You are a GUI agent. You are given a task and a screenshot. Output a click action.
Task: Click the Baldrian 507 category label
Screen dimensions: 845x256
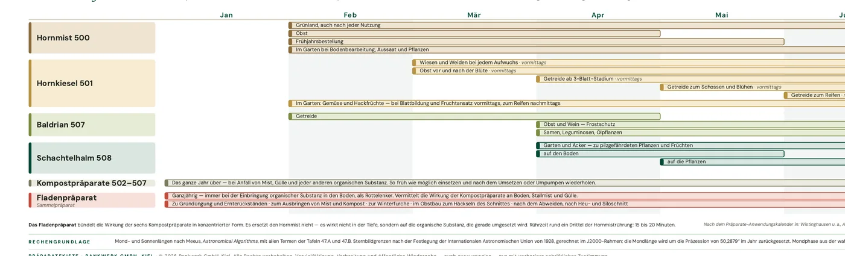click(92, 125)
